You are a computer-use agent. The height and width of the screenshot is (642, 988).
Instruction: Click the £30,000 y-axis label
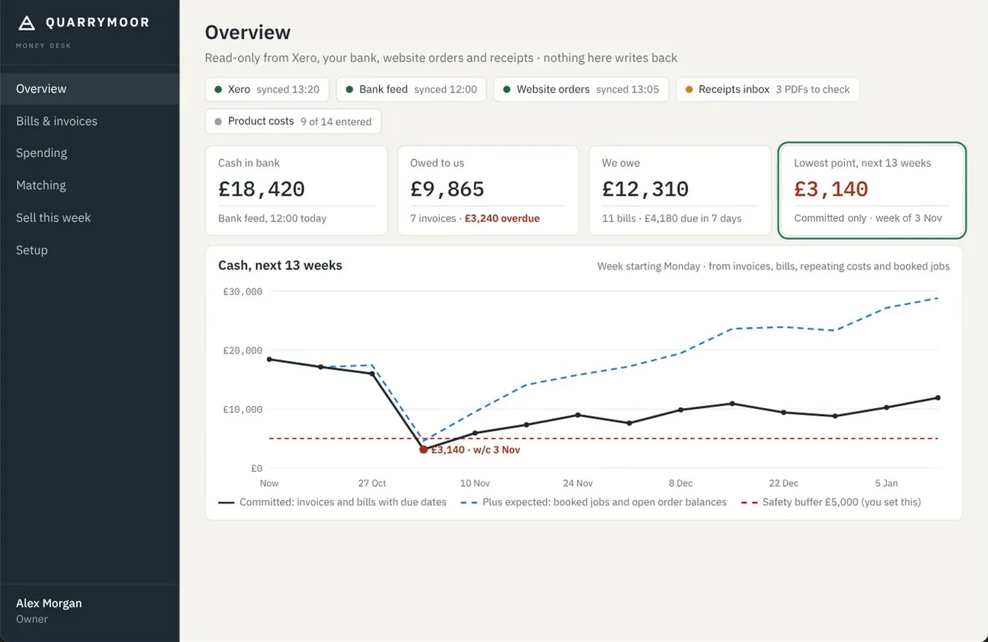pos(243,292)
